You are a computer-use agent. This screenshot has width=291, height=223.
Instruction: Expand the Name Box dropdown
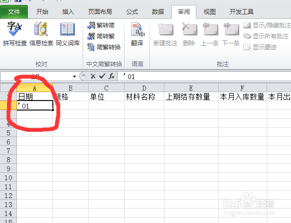(74, 76)
